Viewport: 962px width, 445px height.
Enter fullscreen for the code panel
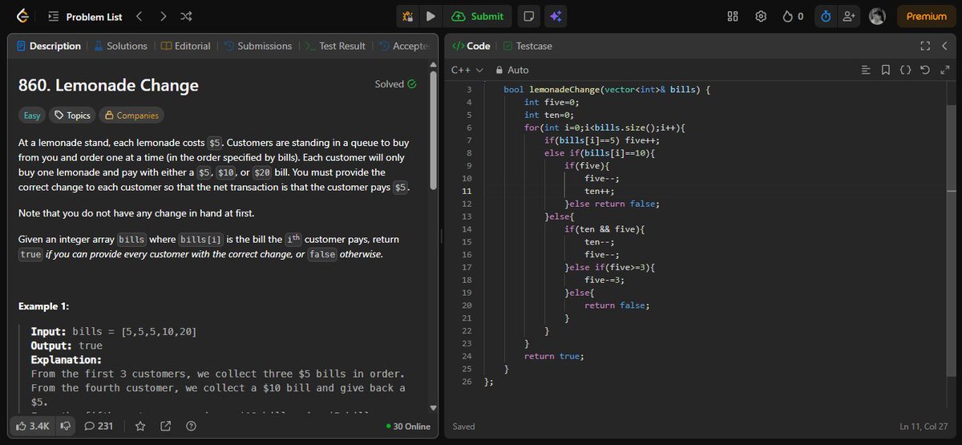(925, 46)
